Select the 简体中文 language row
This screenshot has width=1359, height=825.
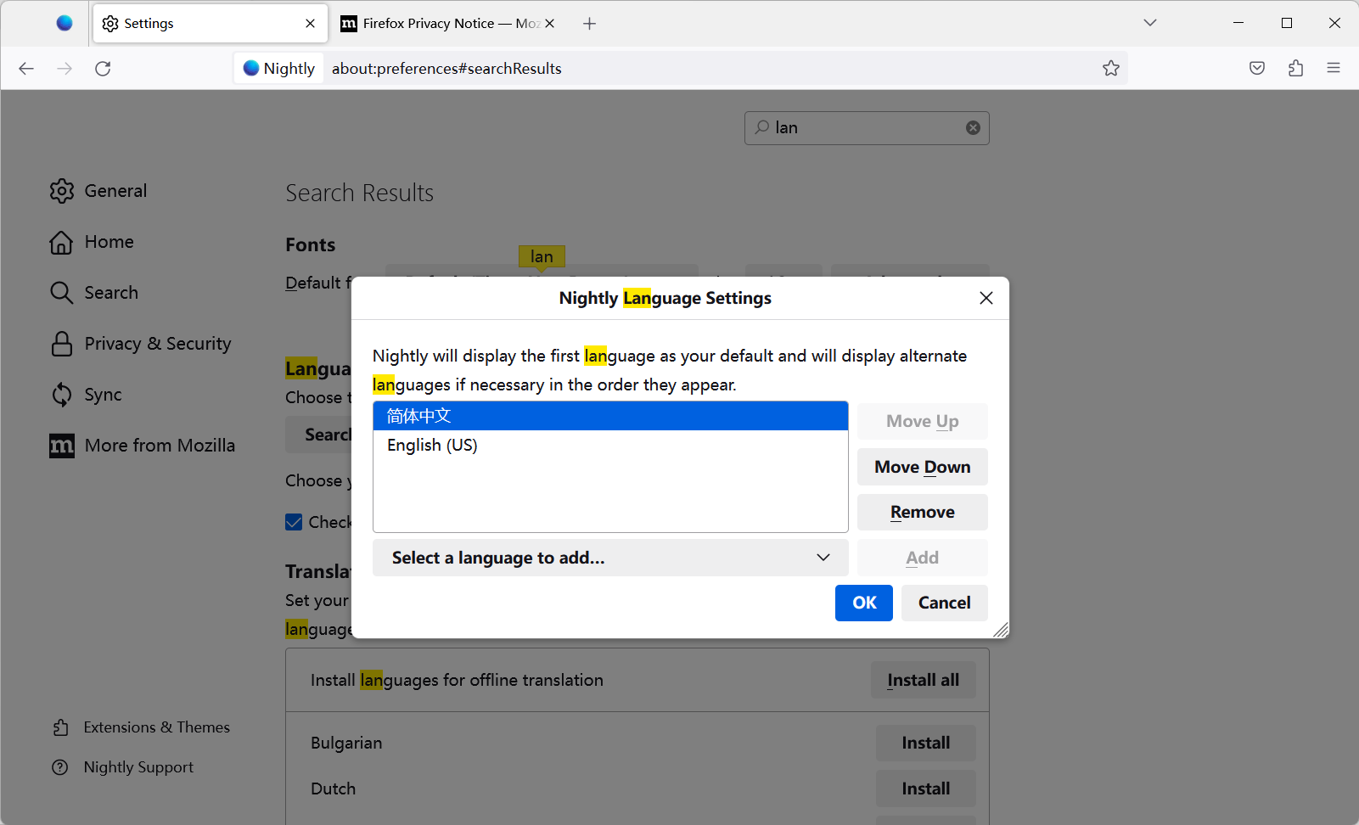[610, 416]
